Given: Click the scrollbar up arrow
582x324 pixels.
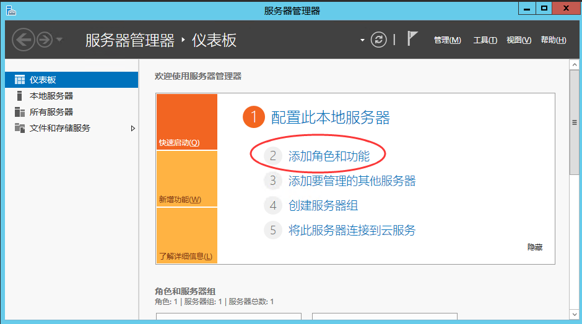Looking at the screenshot, I should (575, 65).
